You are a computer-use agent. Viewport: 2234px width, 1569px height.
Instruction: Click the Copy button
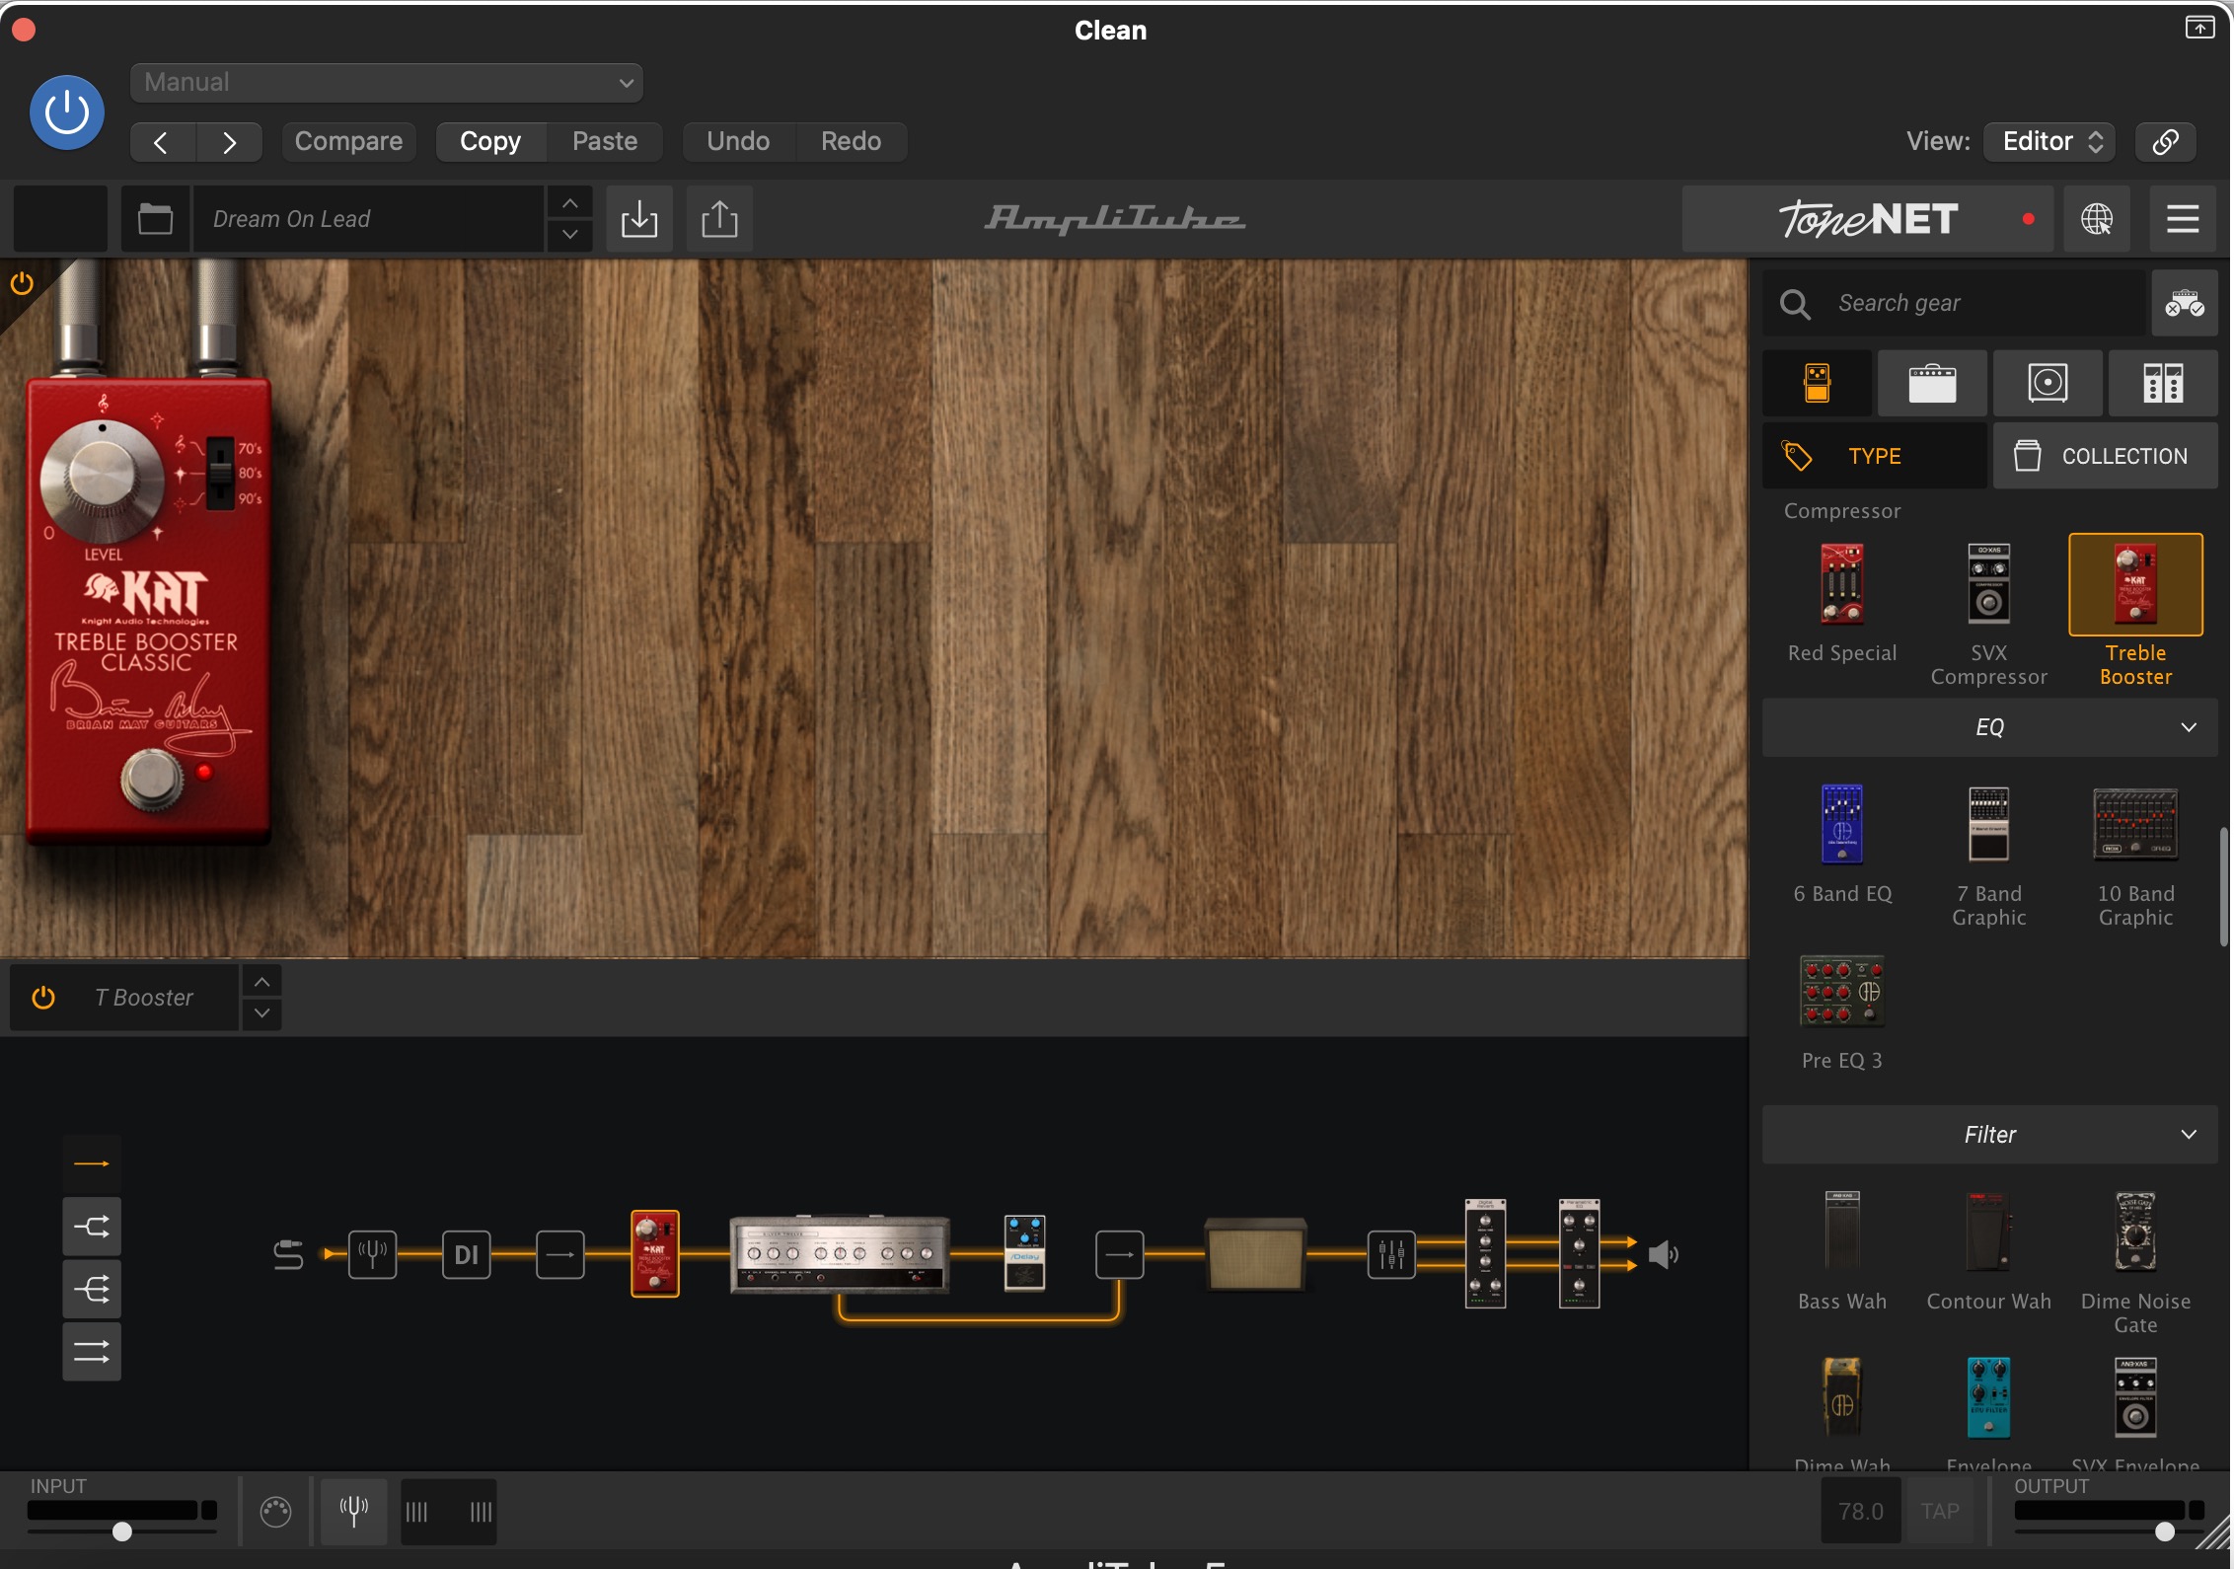(x=490, y=142)
